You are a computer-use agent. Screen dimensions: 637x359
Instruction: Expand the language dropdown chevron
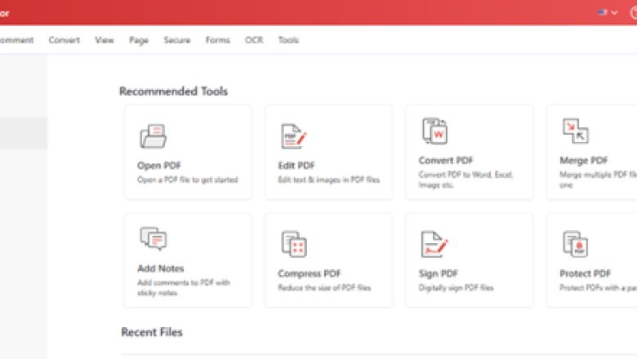(x=614, y=12)
